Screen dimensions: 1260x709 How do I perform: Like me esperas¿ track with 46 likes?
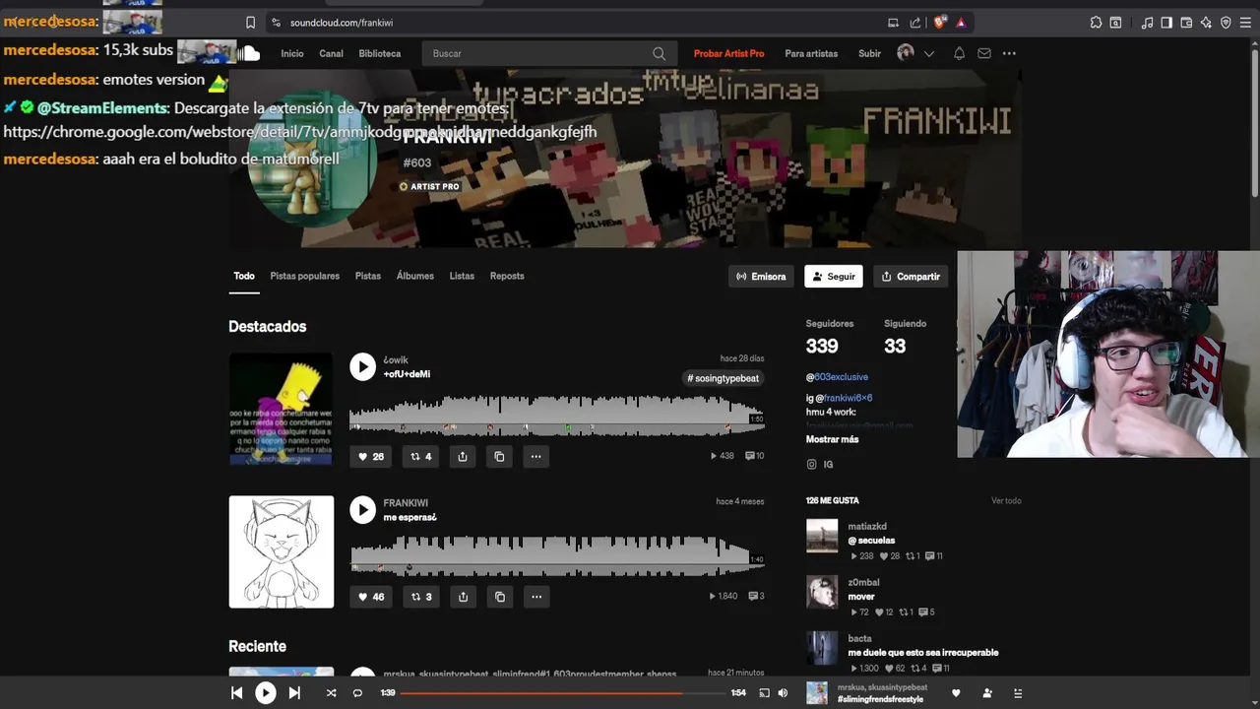[370, 597]
